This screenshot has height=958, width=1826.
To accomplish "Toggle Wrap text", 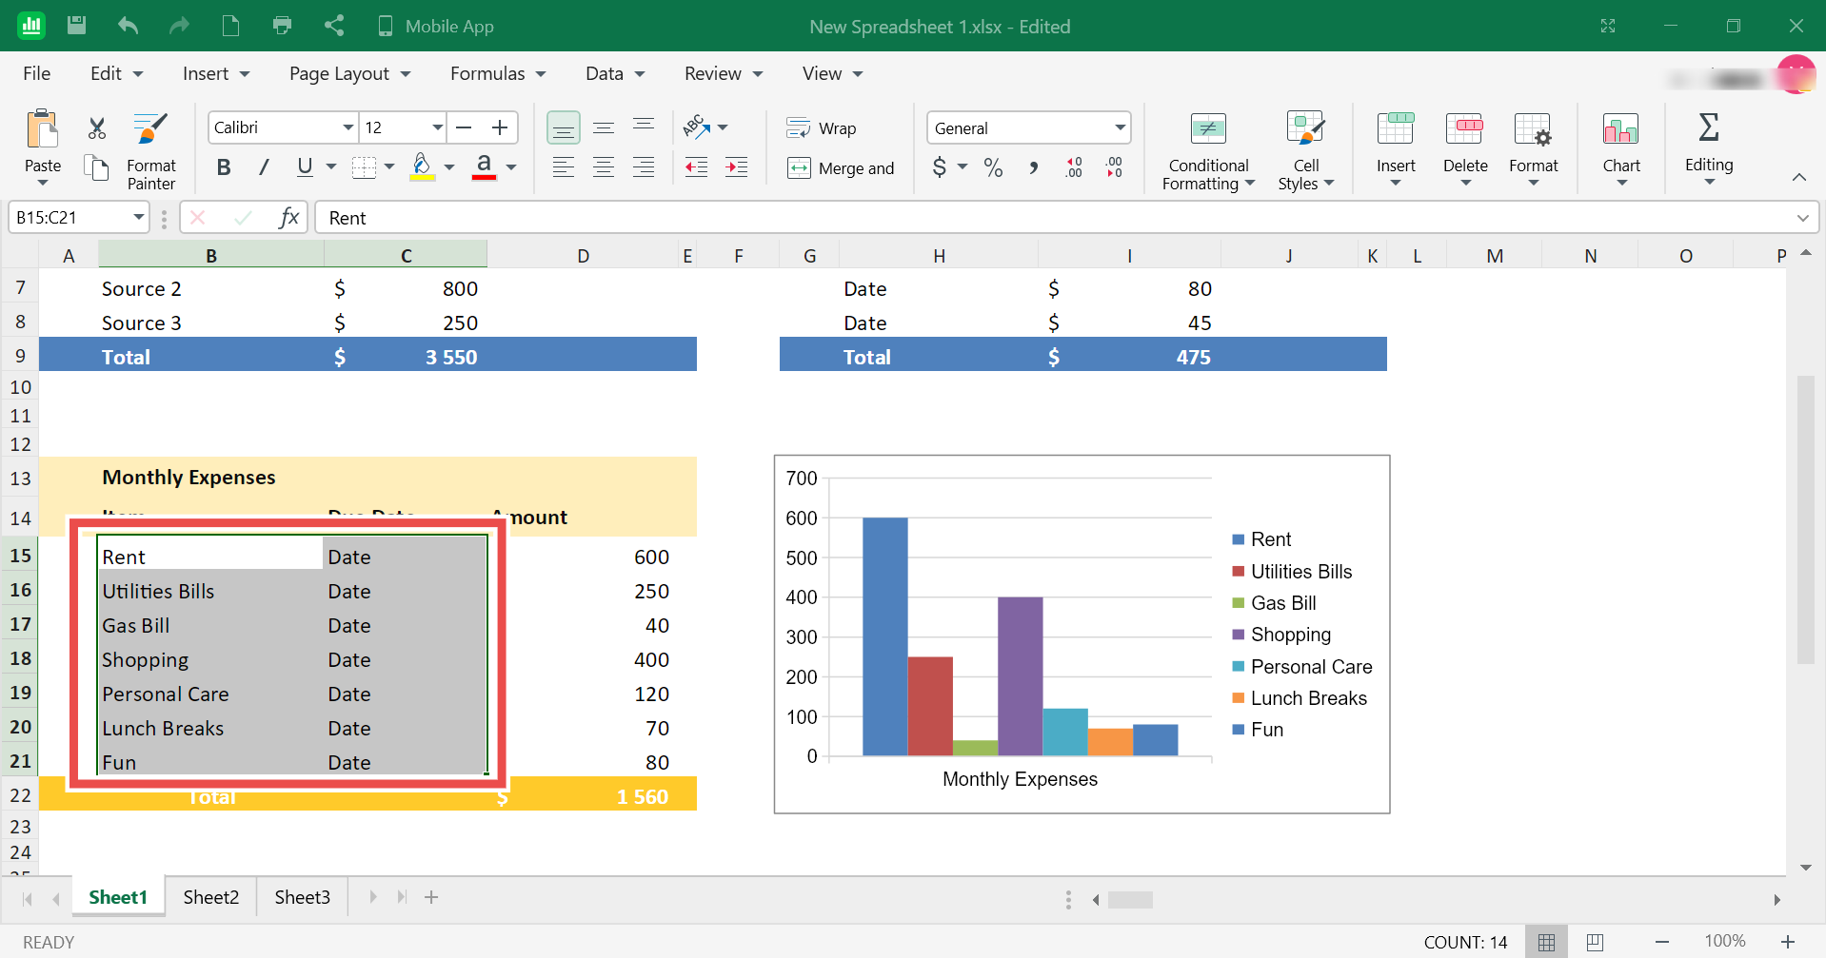I will (822, 128).
